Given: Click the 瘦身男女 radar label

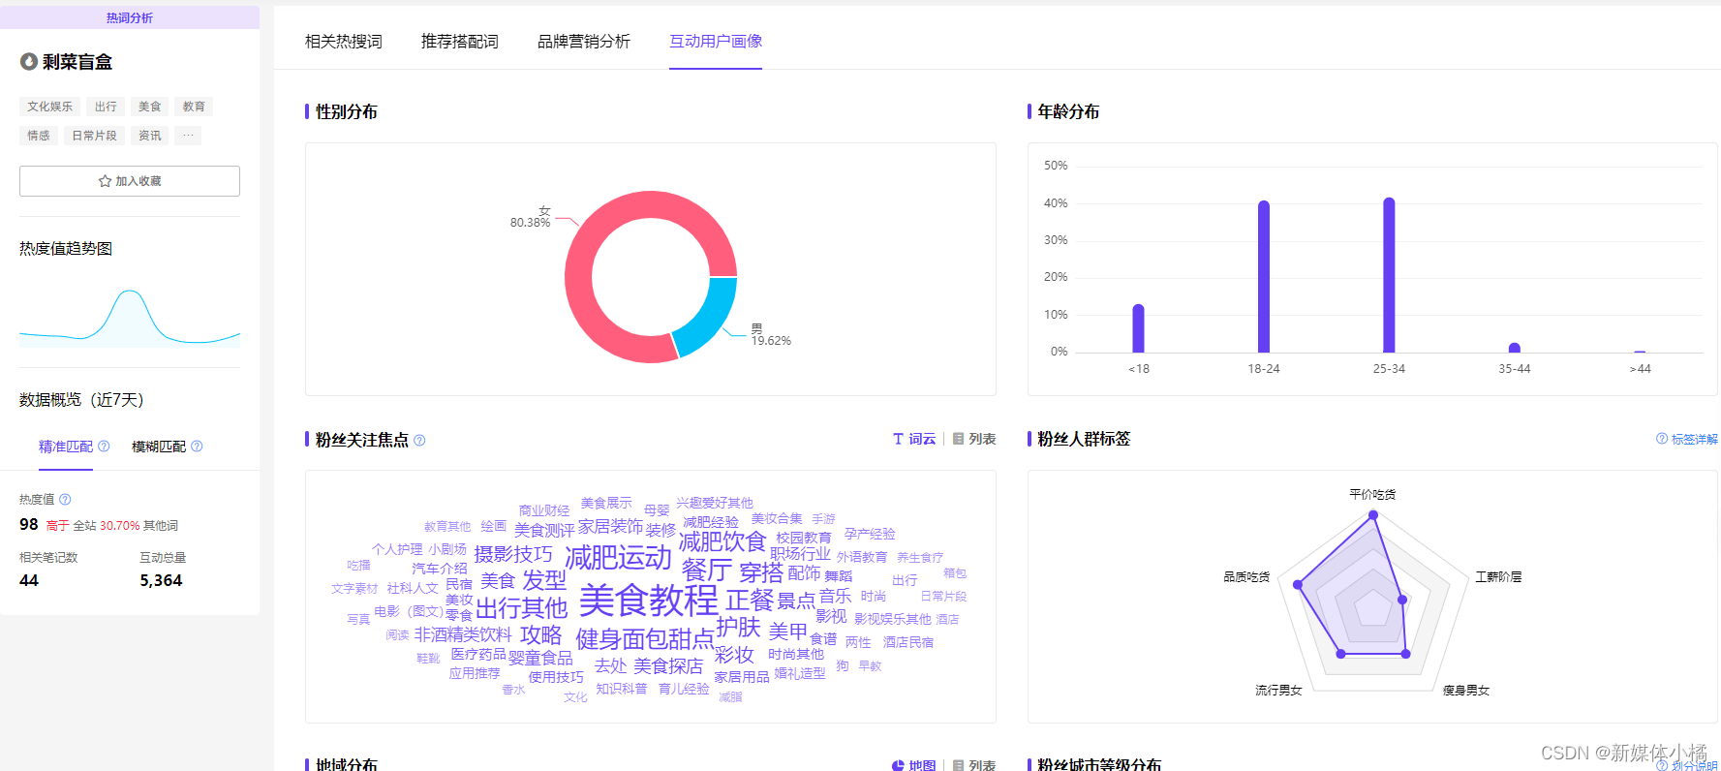Looking at the screenshot, I should point(1466,691).
